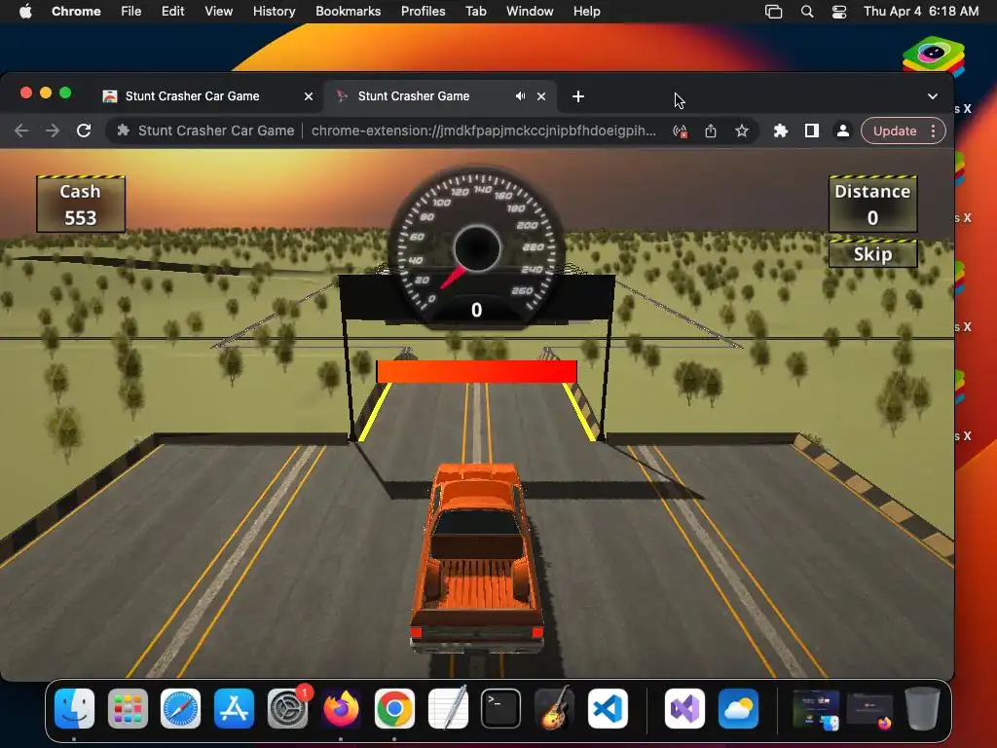Open the Bookmarks menu
The height and width of the screenshot is (748, 997).
[x=348, y=12]
